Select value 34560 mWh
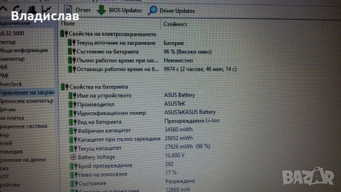 pyautogui.click(x=178, y=130)
